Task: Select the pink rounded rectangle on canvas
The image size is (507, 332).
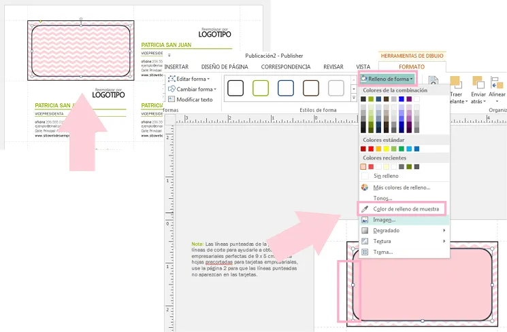Action: tap(423, 284)
